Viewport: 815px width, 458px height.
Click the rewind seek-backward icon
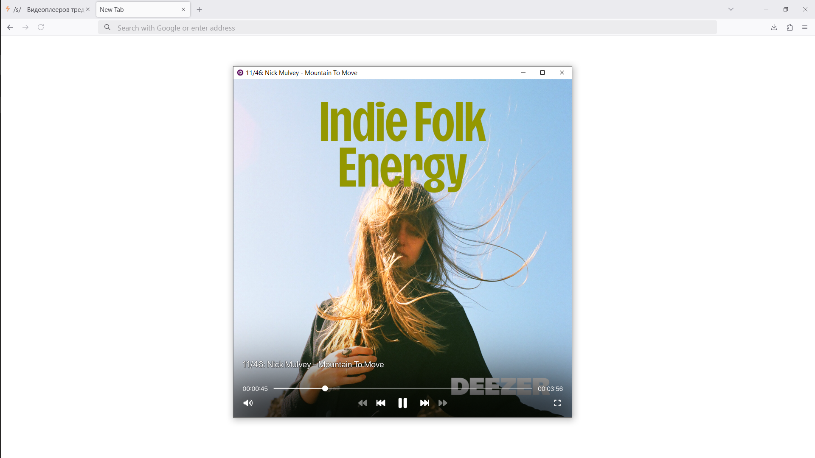[362, 403]
